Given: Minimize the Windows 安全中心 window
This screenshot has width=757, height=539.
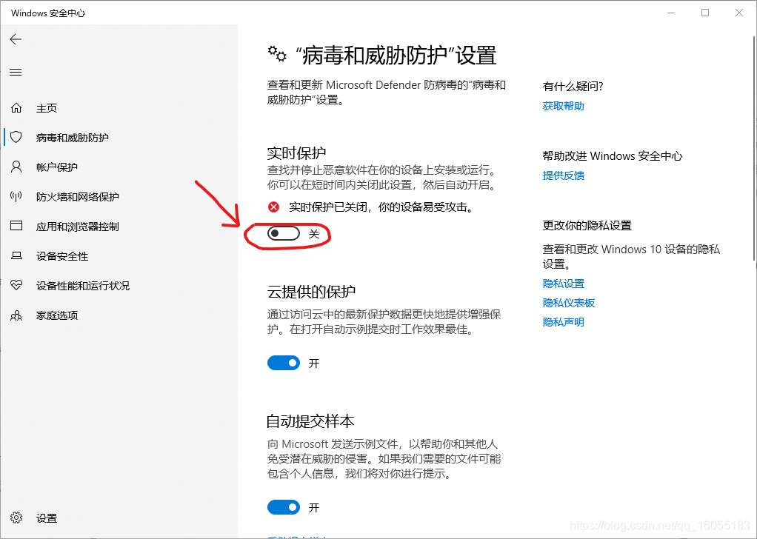Looking at the screenshot, I should coord(672,13).
